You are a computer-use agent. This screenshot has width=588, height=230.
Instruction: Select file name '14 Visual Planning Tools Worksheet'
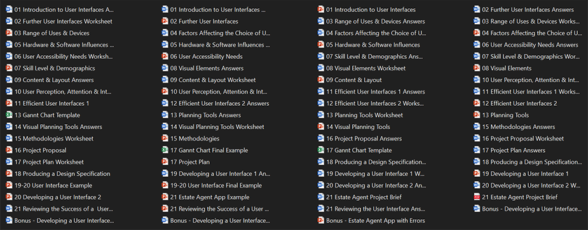pyautogui.click(x=217, y=127)
